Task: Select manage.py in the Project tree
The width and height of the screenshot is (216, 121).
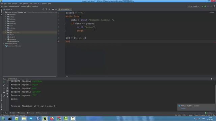Action: tap(12, 39)
